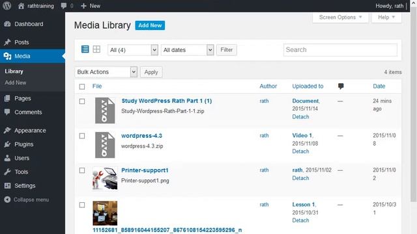This screenshot has width=417, height=234.
Task: Click the Comments sidebar icon
Action: pos(7,112)
